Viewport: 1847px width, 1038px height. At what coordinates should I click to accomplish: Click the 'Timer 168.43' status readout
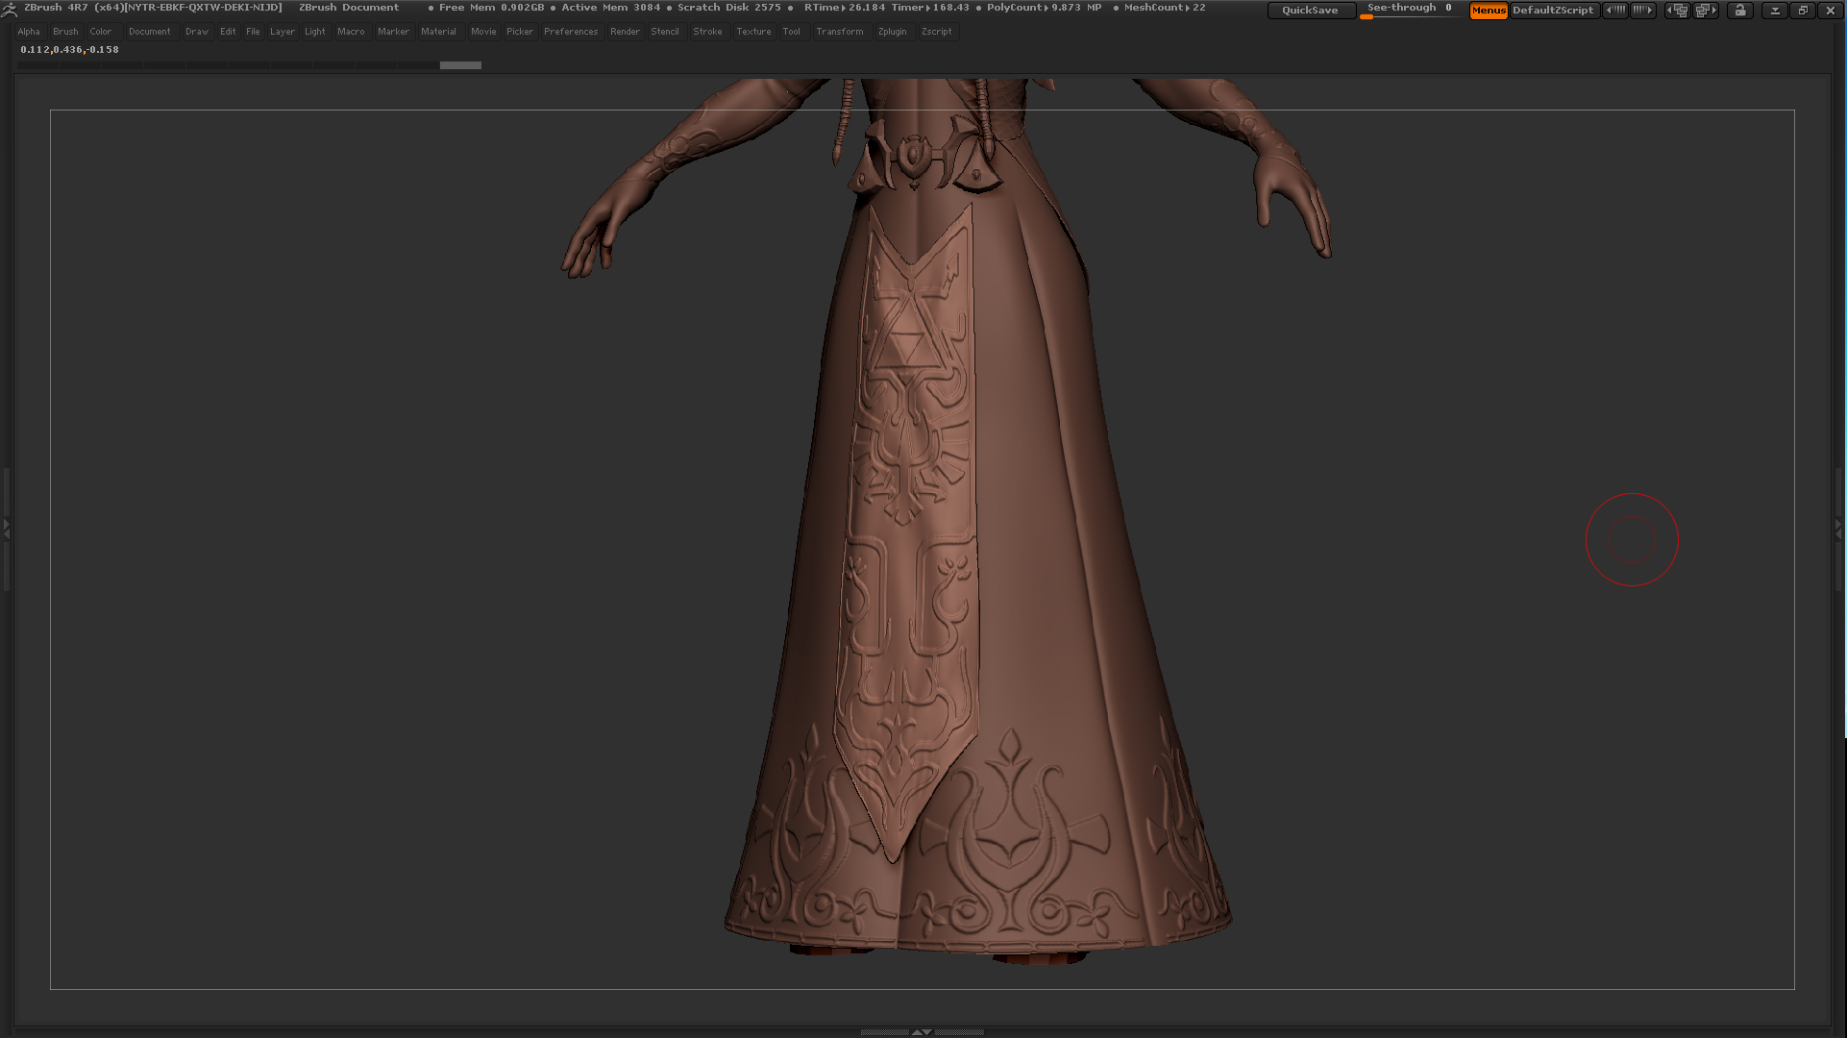(930, 8)
